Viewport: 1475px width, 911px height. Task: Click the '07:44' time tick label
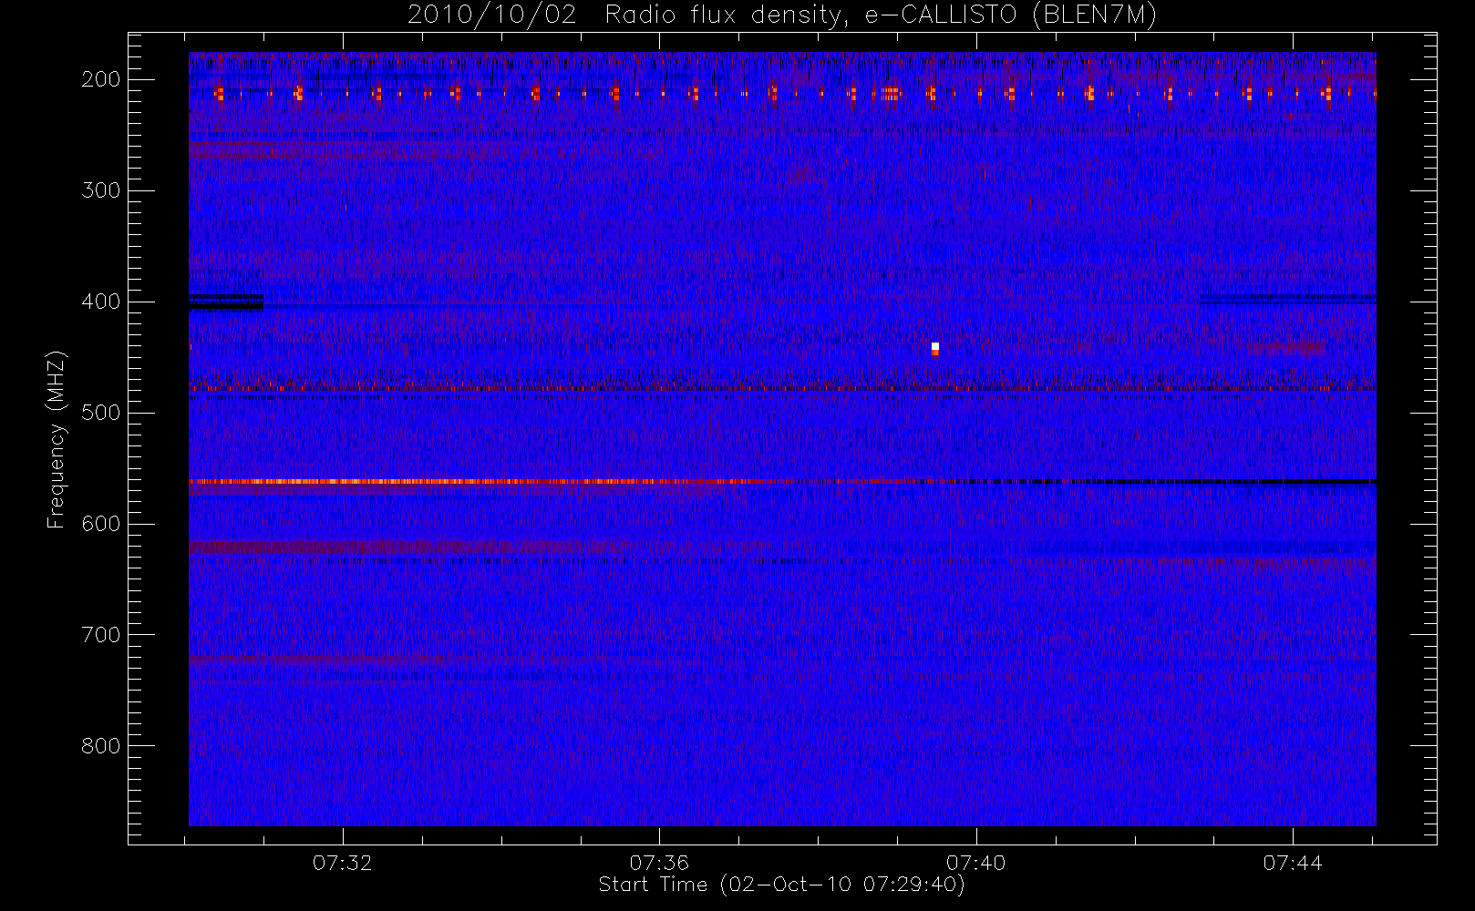[1293, 863]
